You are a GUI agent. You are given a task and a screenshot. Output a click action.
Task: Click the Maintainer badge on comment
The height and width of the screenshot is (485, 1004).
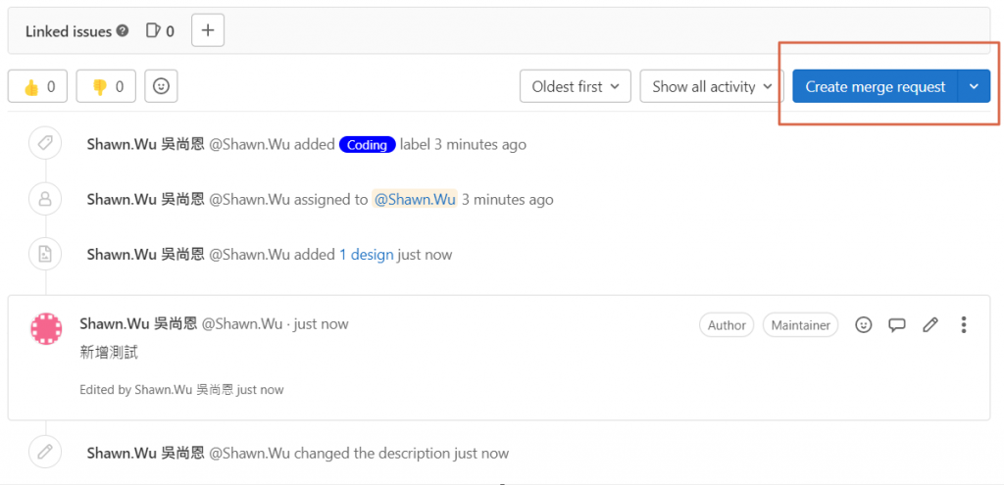point(800,325)
